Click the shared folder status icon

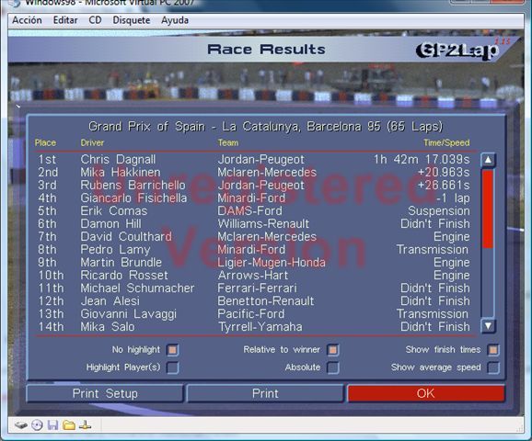point(69,424)
